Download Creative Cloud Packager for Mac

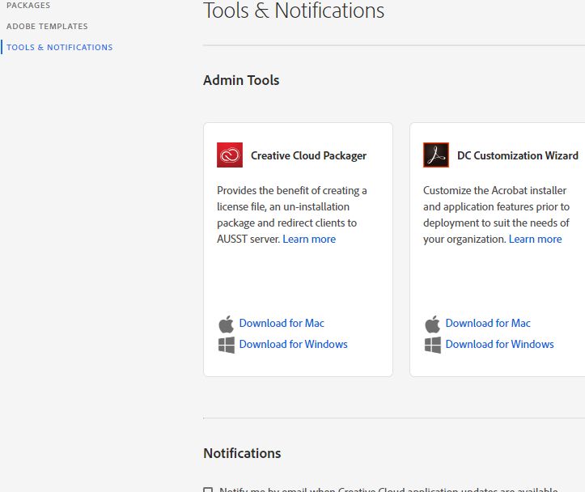pyautogui.click(x=282, y=323)
